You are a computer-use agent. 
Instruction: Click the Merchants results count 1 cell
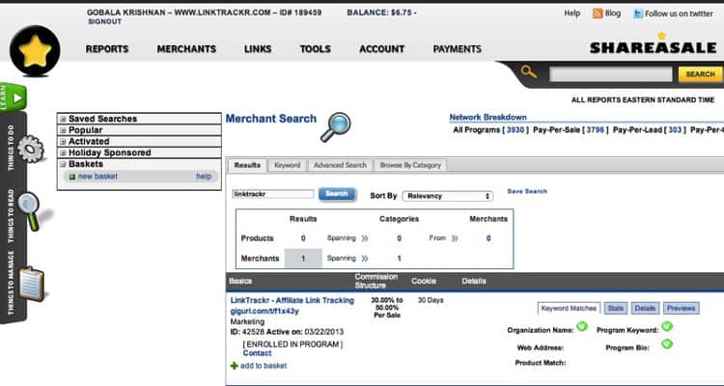tap(303, 258)
